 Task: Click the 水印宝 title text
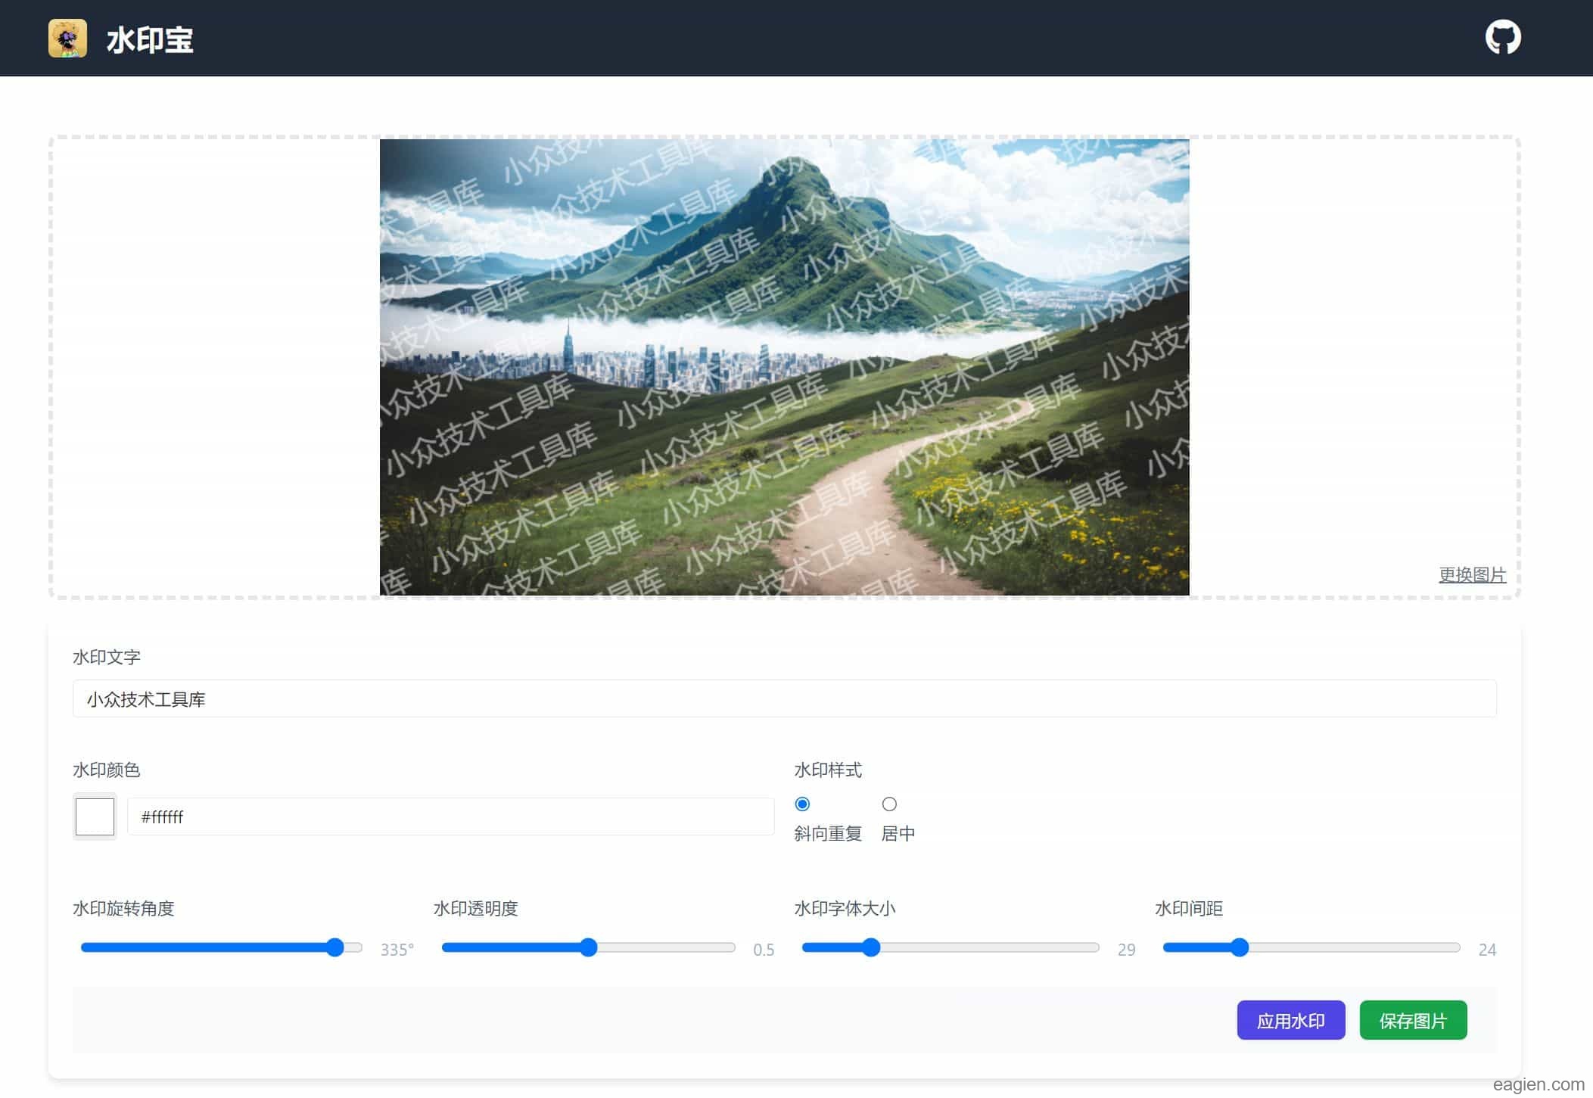[x=150, y=40]
